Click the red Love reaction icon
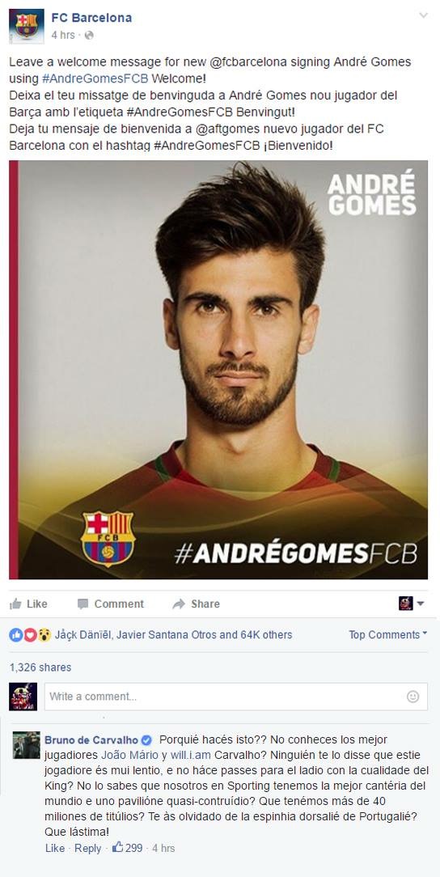440x877 pixels. point(30,635)
